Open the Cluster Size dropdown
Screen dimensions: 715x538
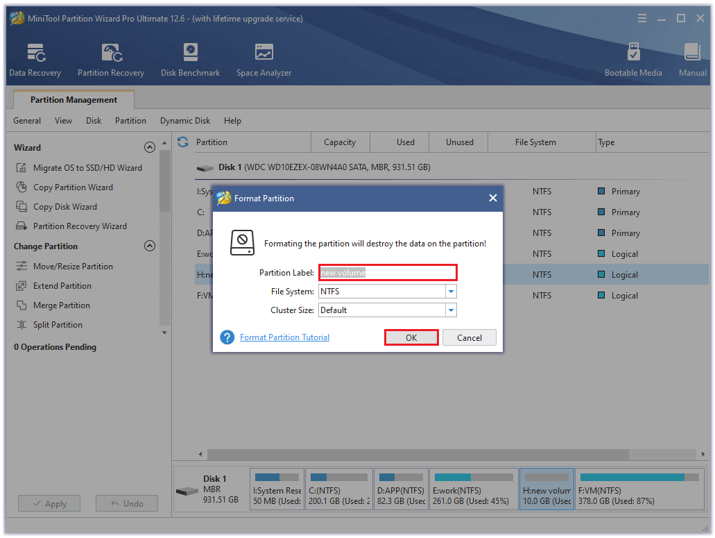coord(451,310)
